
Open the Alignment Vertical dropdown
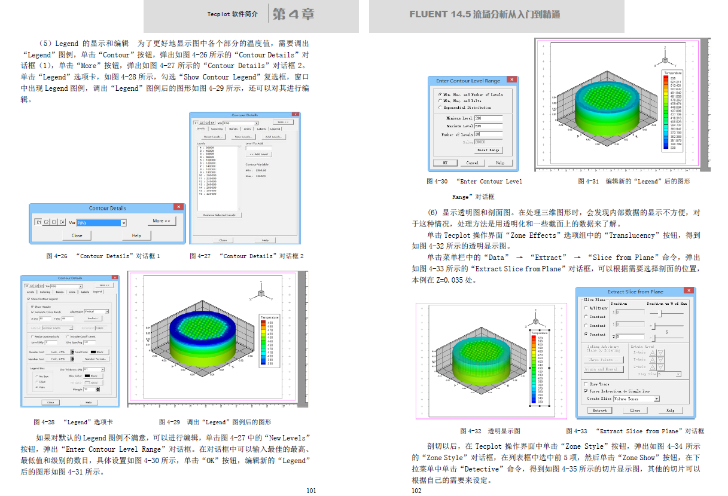pyautogui.click(x=106, y=311)
